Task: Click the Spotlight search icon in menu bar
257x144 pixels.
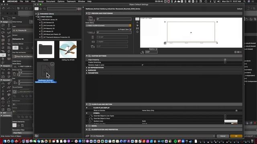Action: [x=245, y=1]
